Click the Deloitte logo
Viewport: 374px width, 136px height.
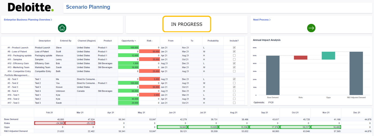31,7
